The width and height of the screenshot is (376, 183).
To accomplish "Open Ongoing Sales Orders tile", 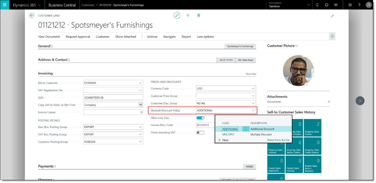I will click(313, 128).
